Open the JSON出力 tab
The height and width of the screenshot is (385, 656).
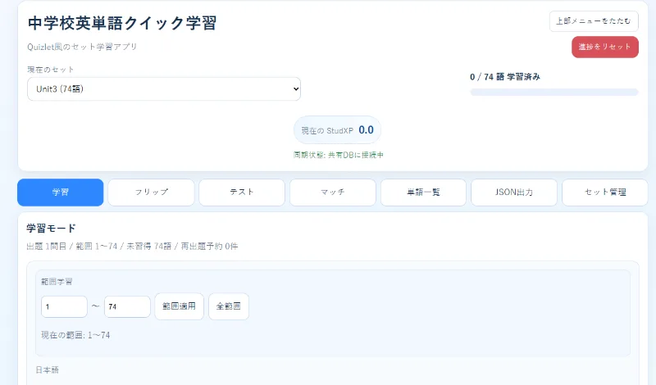click(x=514, y=192)
